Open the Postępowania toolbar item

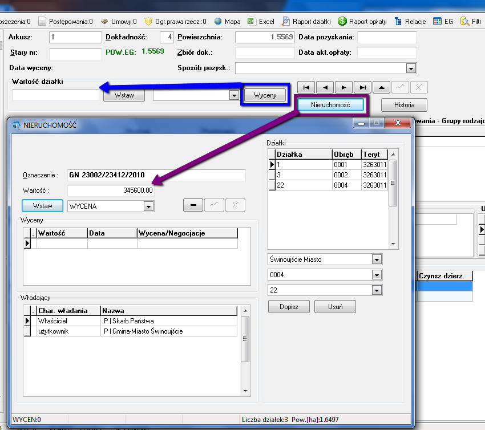click(x=65, y=21)
